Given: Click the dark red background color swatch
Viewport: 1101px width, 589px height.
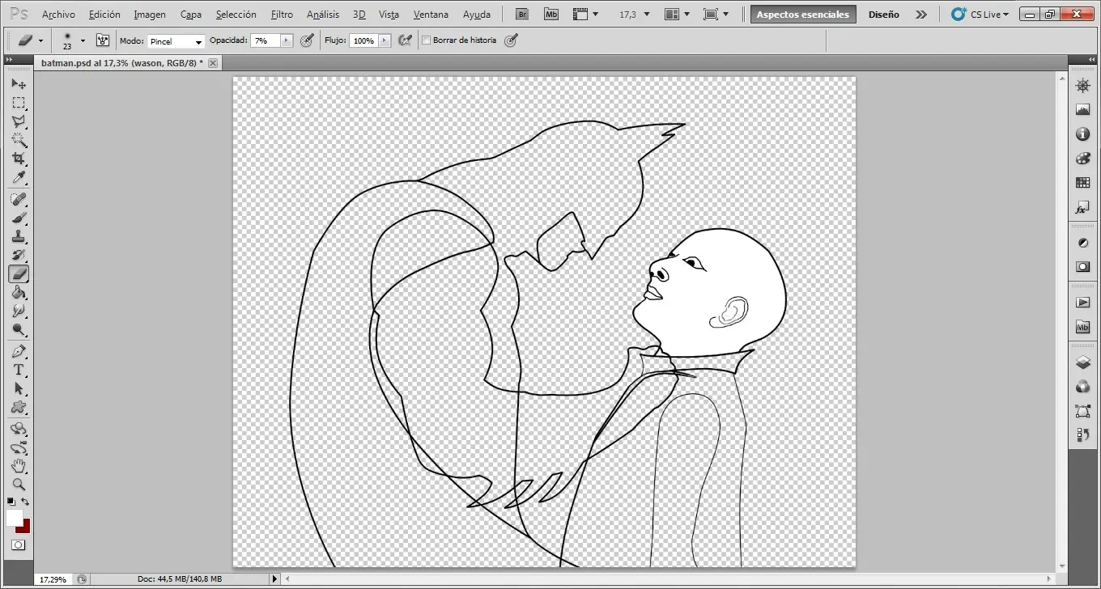Looking at the screenshot, I should click(x=24, y=528).
